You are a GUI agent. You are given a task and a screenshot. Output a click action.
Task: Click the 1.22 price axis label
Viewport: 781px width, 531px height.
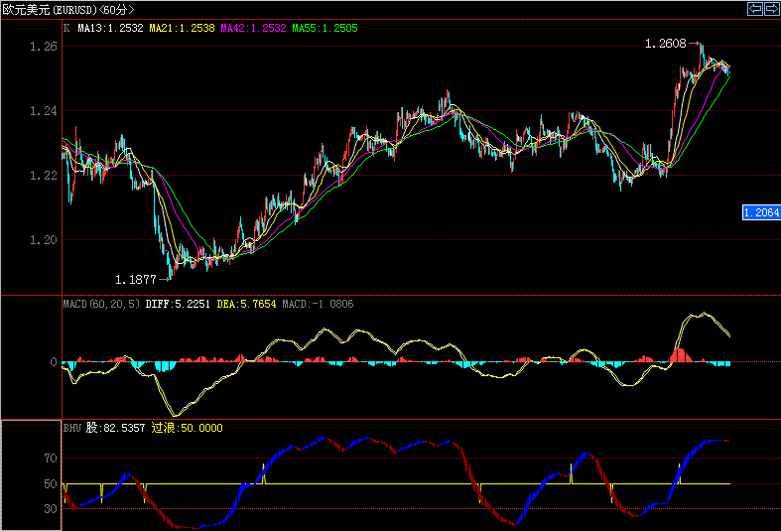[44, 176]
